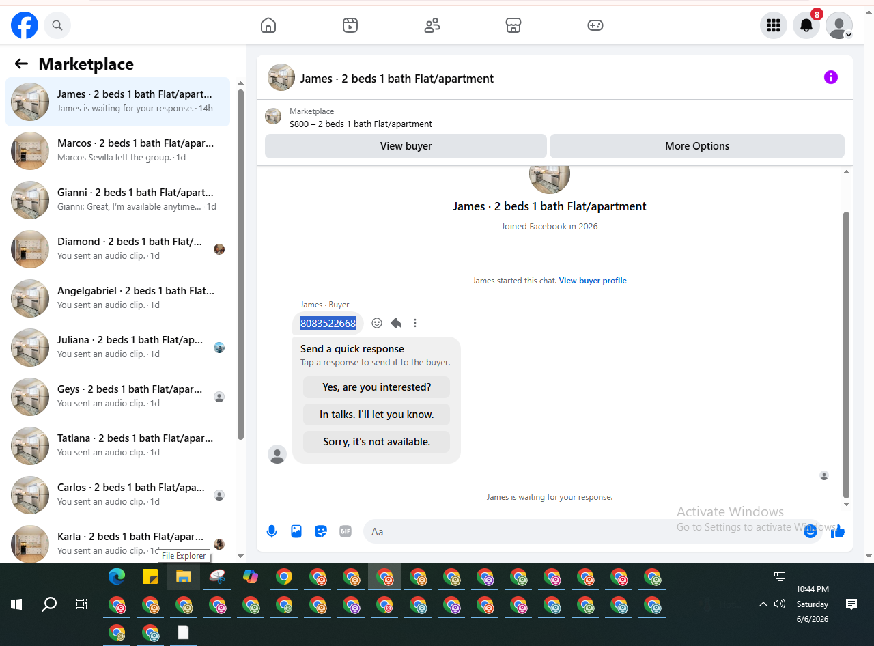Reply to the 8083522668 message
Image resolution: width=874 pixels, height=646 pixels.
pos(396,323)
